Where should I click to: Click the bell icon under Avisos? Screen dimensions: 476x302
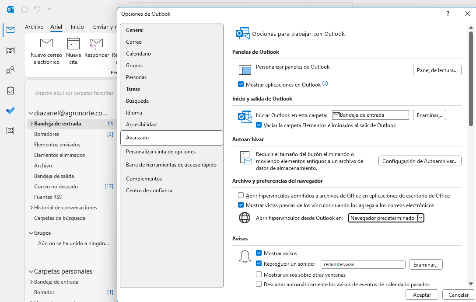click(245, 257)
